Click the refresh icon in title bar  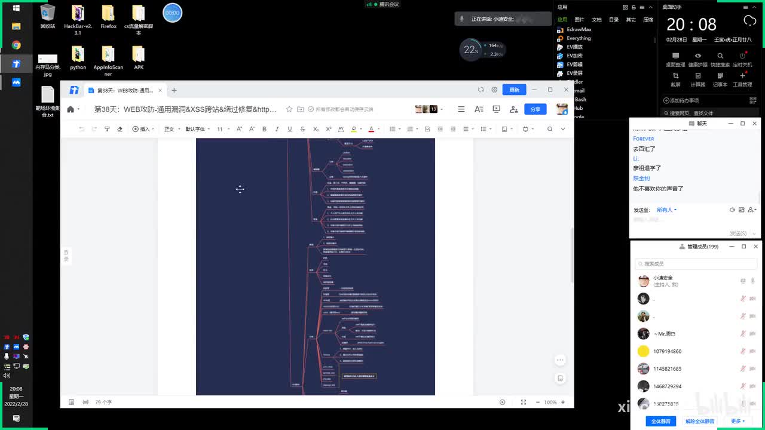(481, 90)
